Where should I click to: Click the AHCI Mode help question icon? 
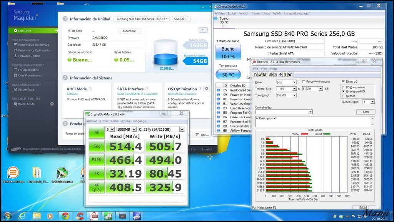tap(90, 89)
